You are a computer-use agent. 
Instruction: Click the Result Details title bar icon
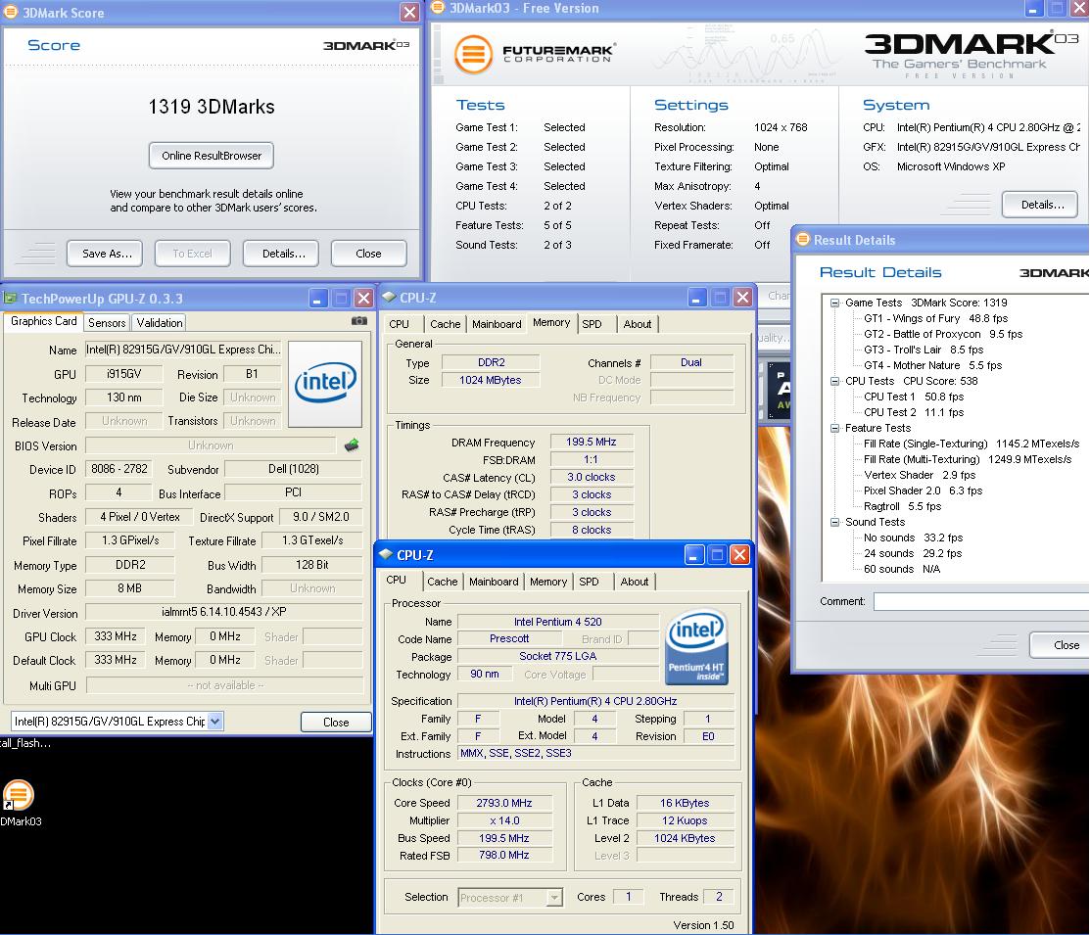[x=803, y=239]
